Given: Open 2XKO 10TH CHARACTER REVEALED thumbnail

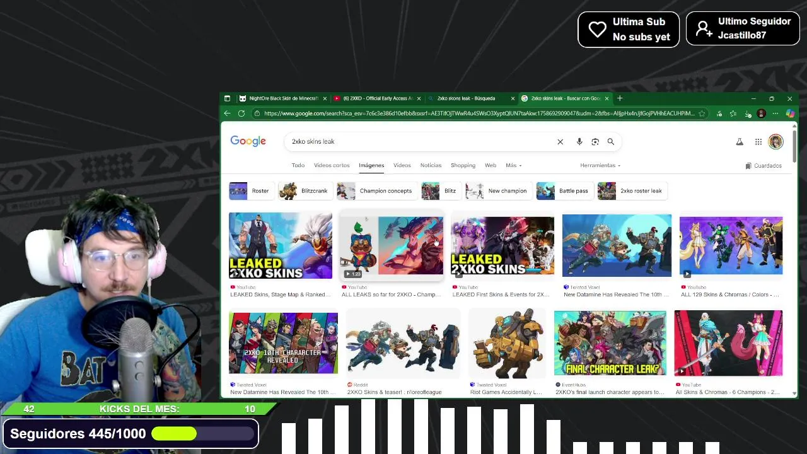Looking at the screenshot, I should point(283,344).
